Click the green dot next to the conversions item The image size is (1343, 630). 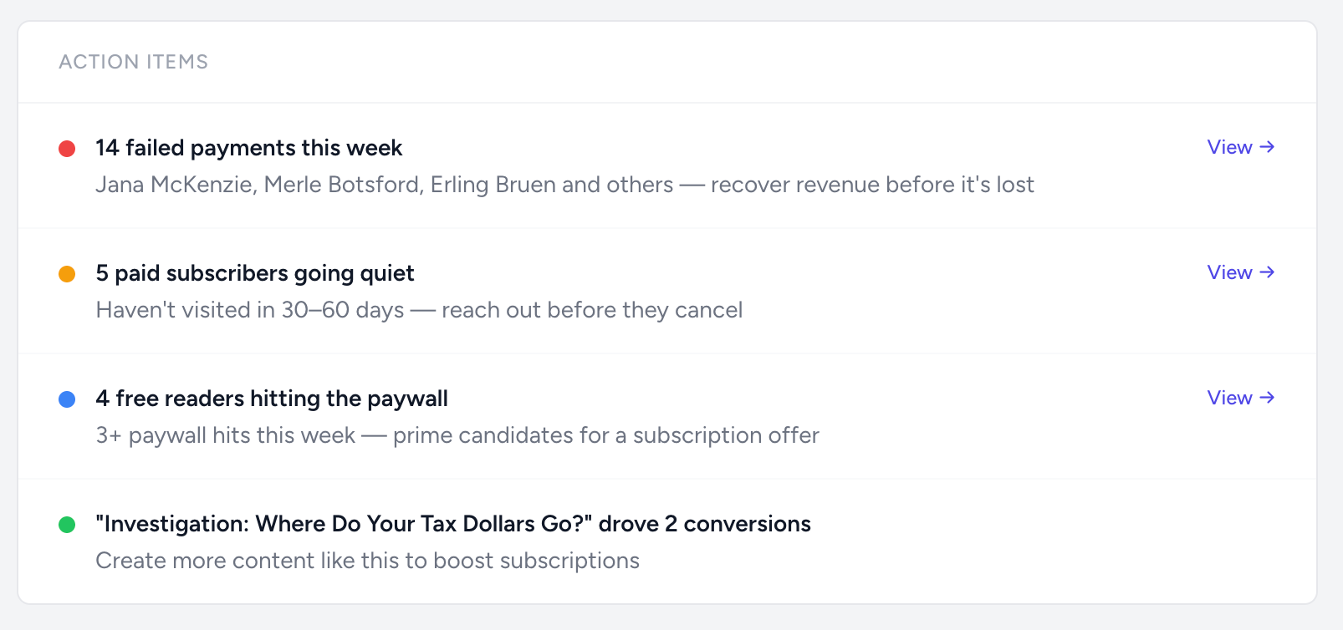pos(68,524)
